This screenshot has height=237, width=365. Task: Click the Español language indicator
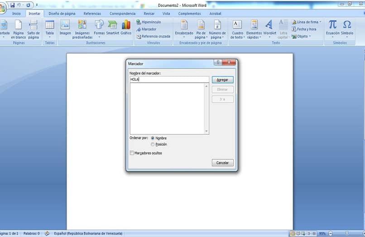point(88,233)
